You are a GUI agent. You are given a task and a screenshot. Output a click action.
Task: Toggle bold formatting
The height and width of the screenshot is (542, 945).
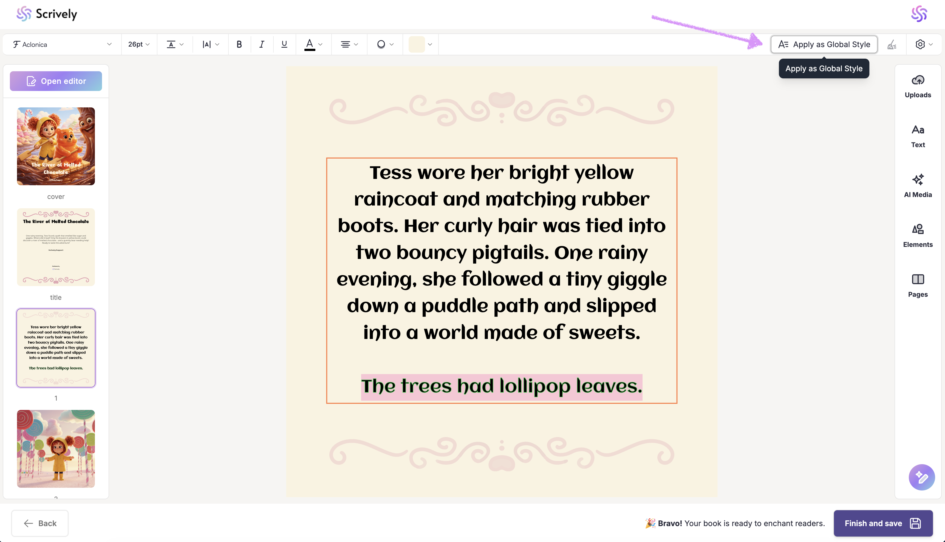(x=239, y=44)
